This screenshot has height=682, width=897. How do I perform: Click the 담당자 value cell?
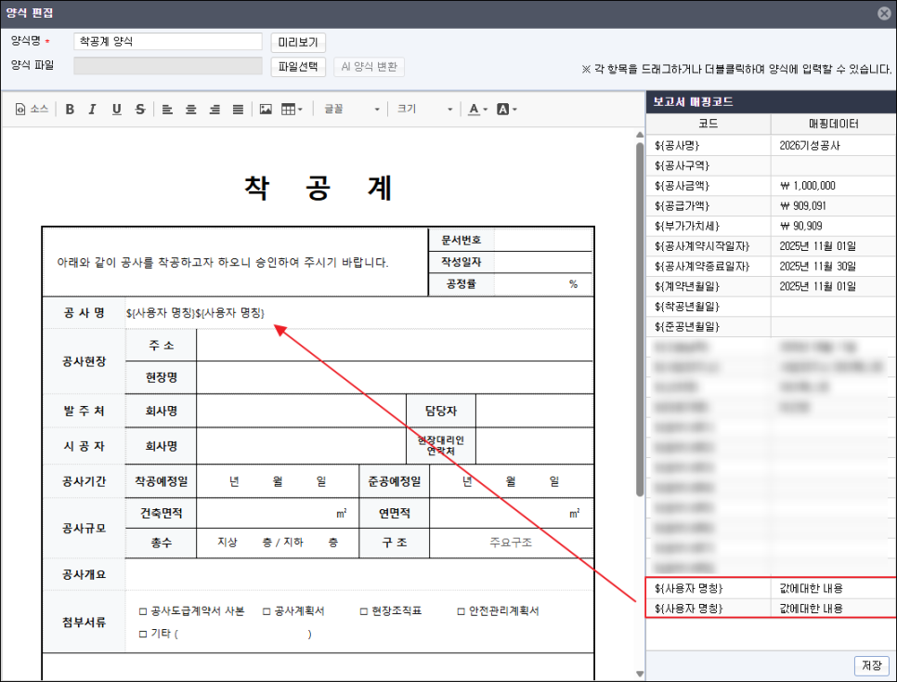pos(534,411)
